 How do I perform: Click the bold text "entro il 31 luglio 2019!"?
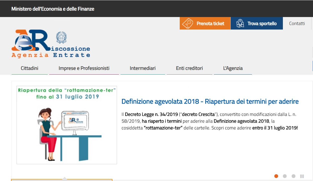point(275,128)
